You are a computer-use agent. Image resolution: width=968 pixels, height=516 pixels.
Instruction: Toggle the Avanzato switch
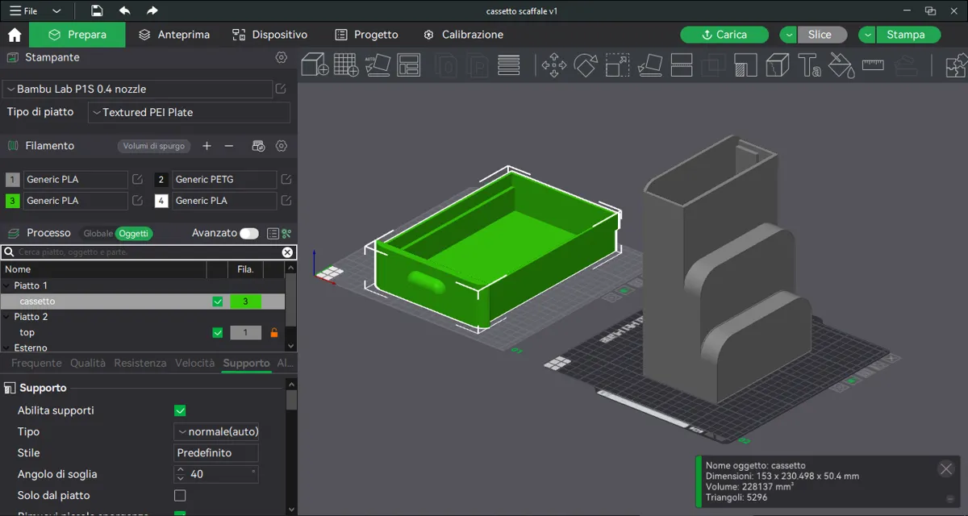(249, 233)
